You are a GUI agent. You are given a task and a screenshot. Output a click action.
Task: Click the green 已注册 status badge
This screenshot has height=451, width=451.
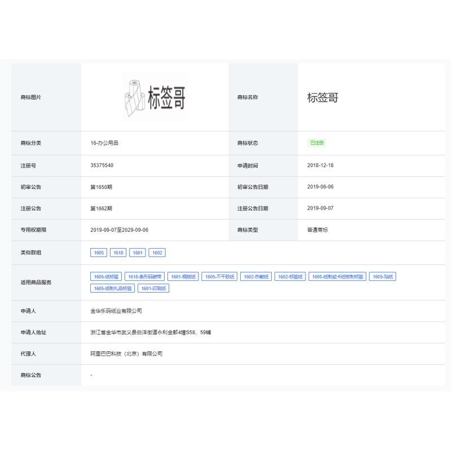point(317,143)
